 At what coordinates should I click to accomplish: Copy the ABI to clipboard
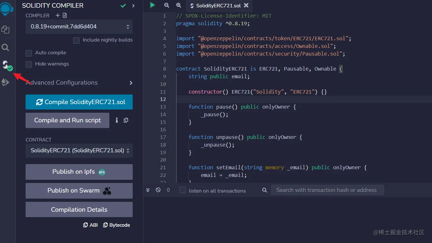[x=90, y=225]
